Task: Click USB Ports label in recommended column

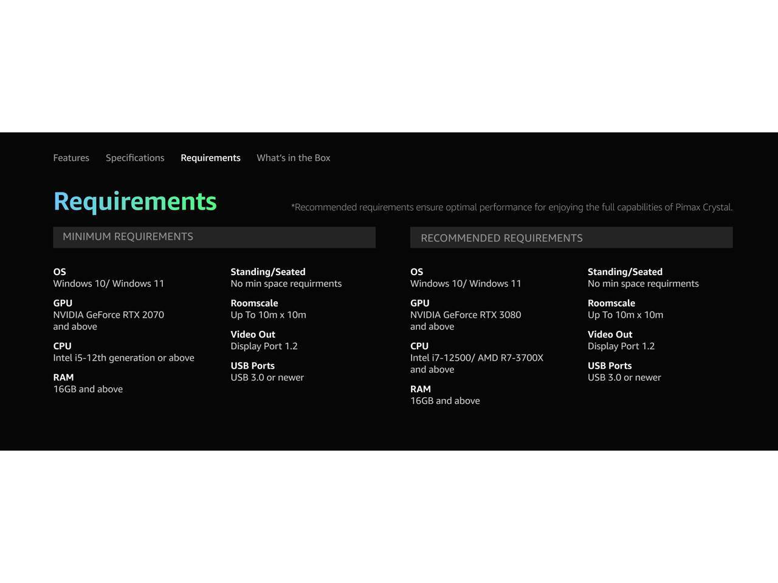Action: (610, 366)
